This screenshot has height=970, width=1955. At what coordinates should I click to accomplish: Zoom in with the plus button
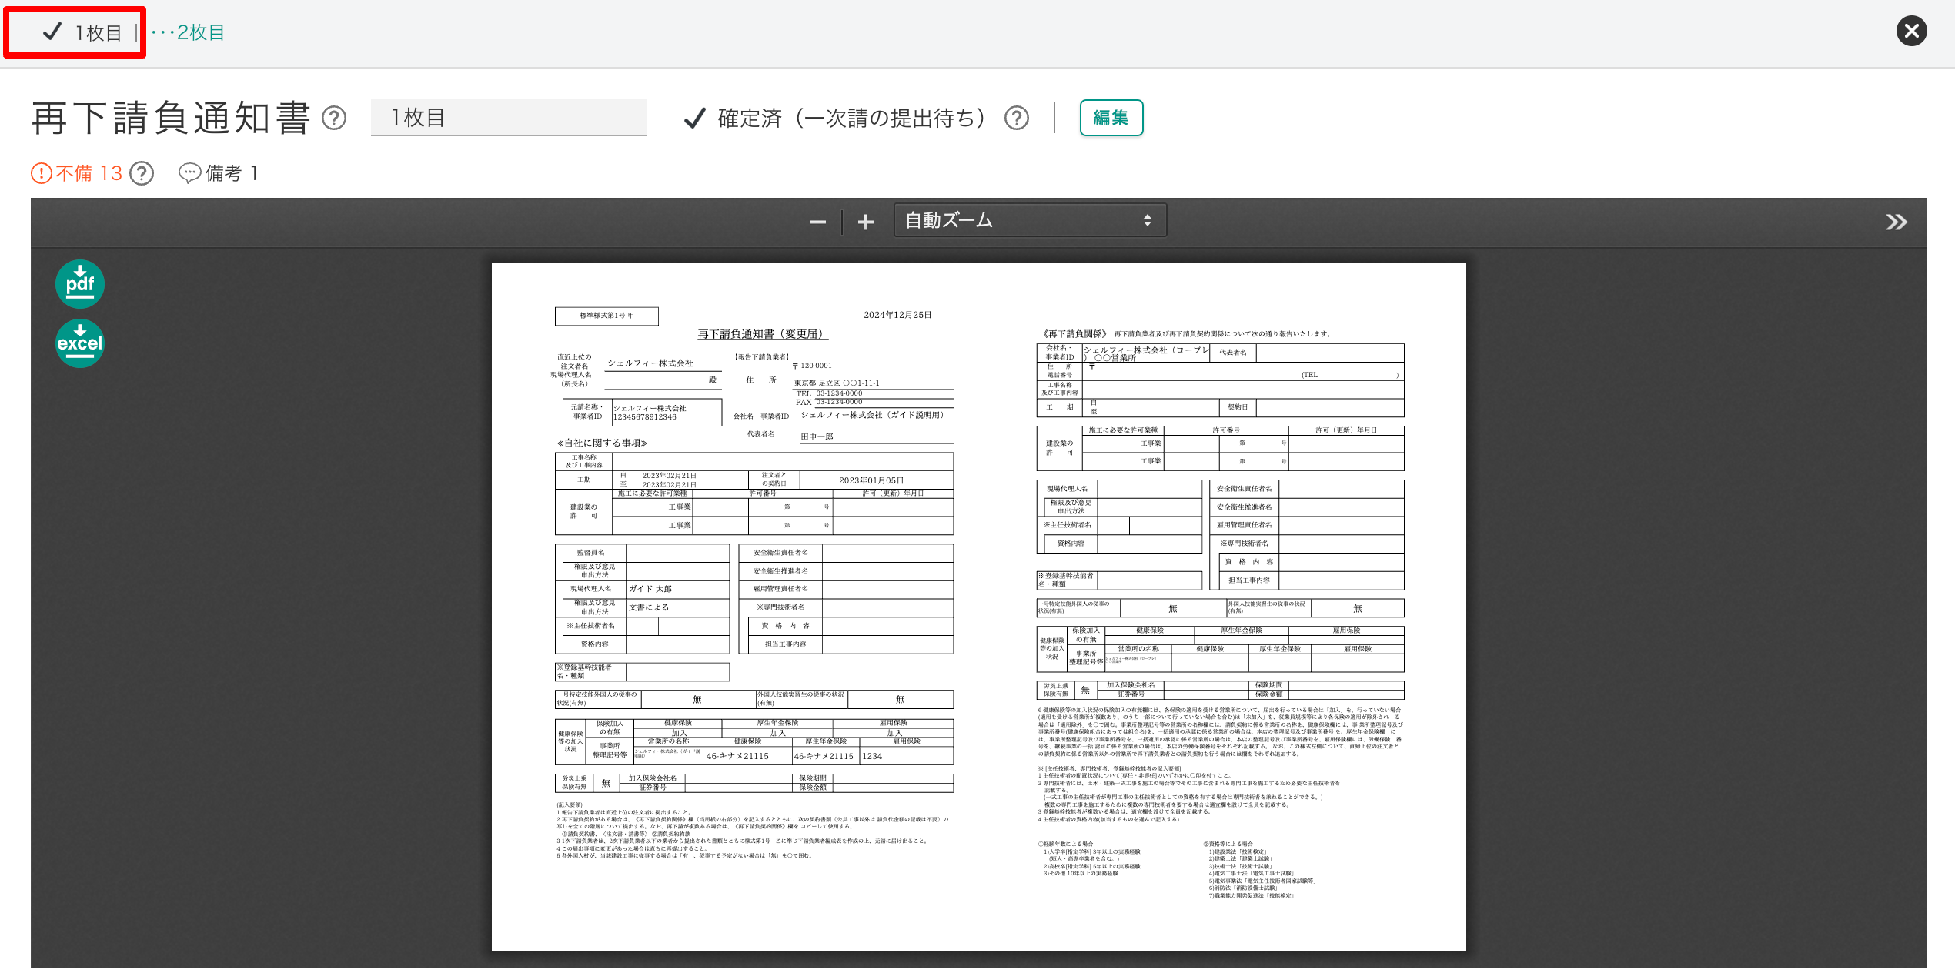click(x=866, y=222)
